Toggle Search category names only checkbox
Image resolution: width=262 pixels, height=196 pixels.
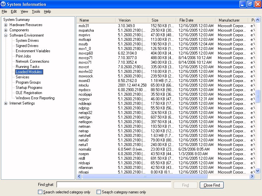99,192
